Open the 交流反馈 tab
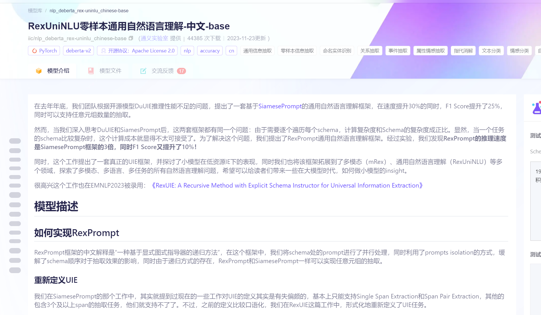 pos(163,71)
